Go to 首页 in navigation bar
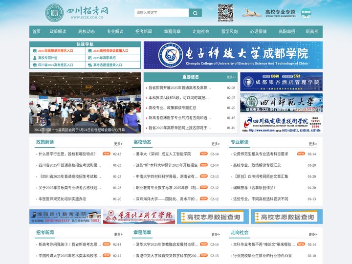 tap(36, 31)
